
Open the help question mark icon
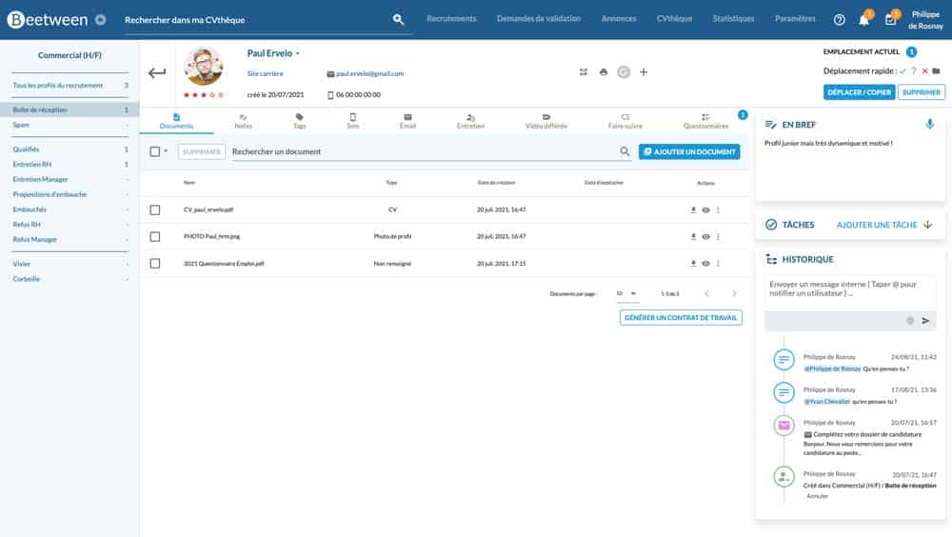pos(839,19)
